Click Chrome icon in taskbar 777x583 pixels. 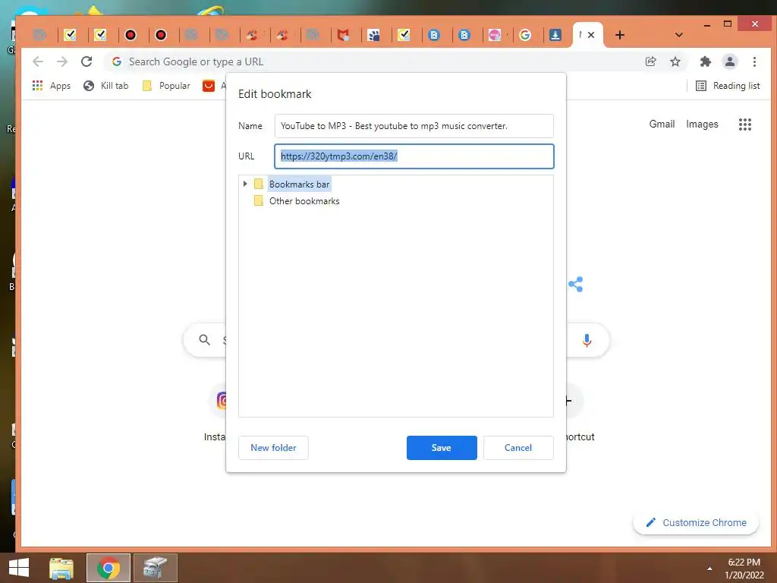[109, 568]
